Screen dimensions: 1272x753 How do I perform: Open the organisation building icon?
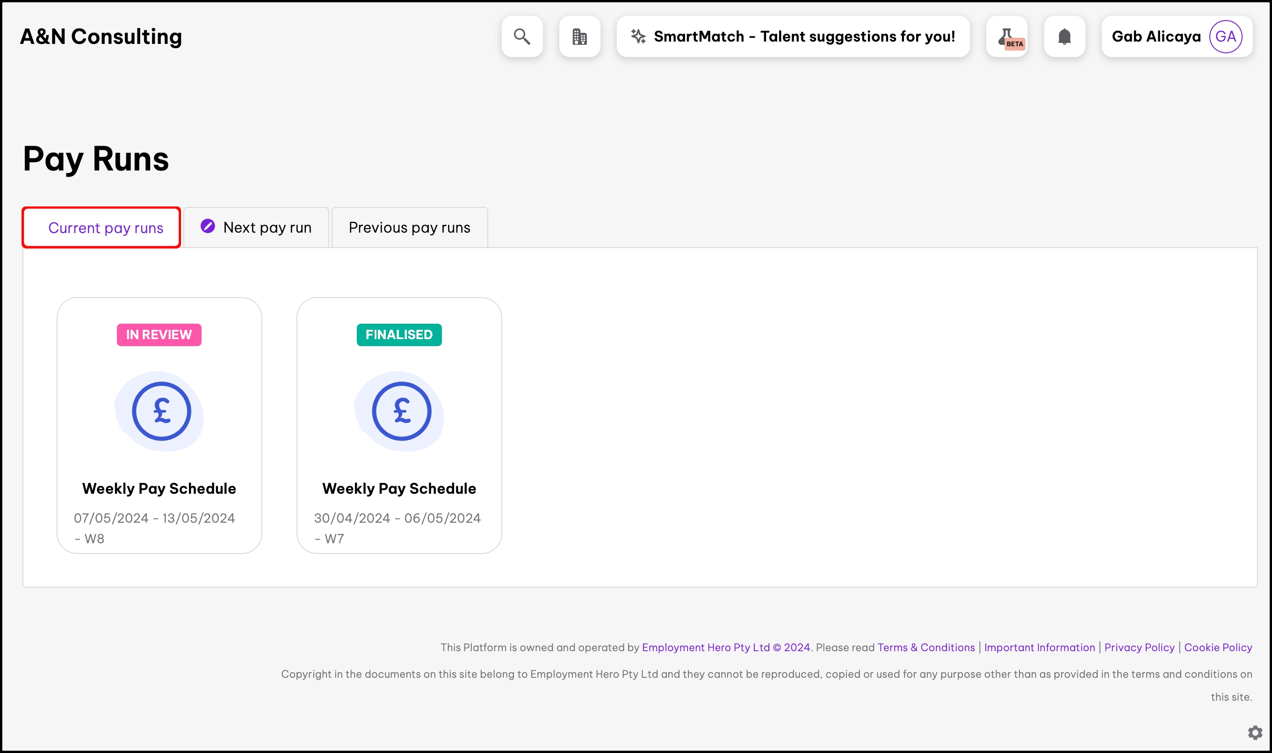[x=579, y=36]
